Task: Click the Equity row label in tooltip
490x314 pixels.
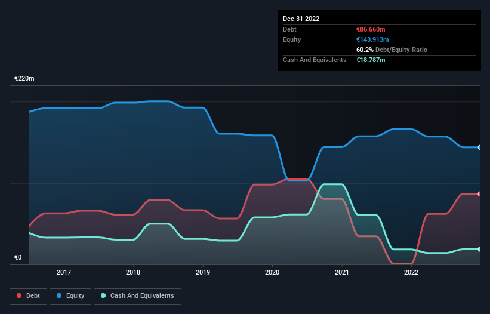Action: (292, 39)
